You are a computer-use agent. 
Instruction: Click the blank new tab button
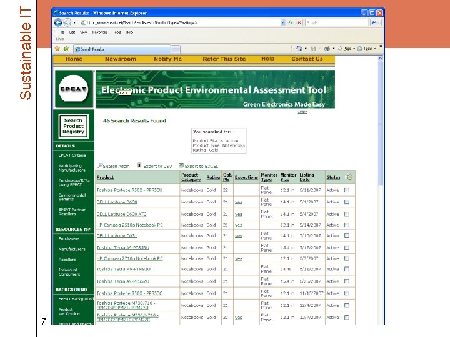tap(176, 49)
